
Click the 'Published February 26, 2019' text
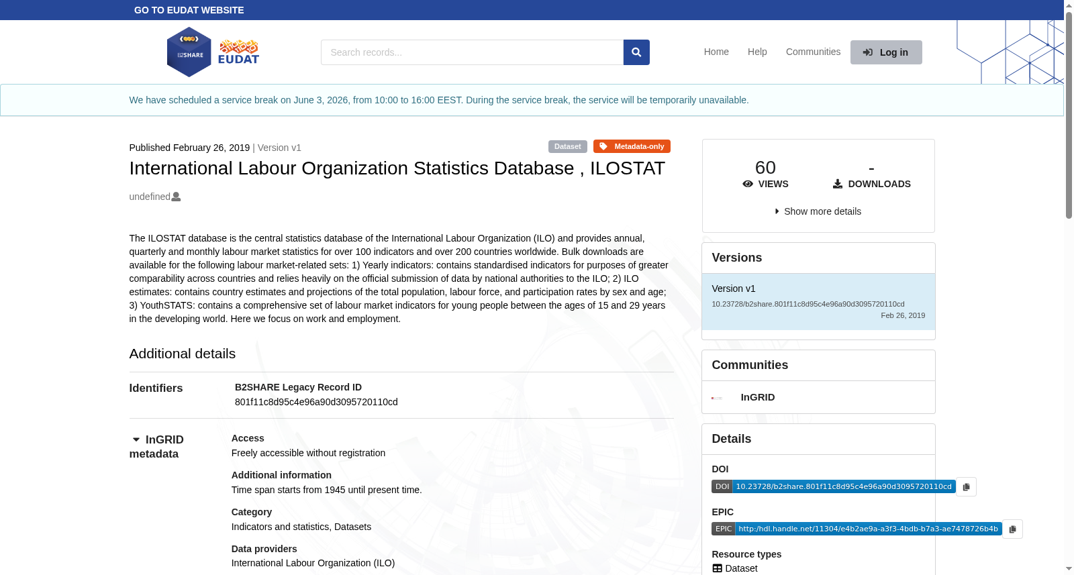[x=189, y=148]
